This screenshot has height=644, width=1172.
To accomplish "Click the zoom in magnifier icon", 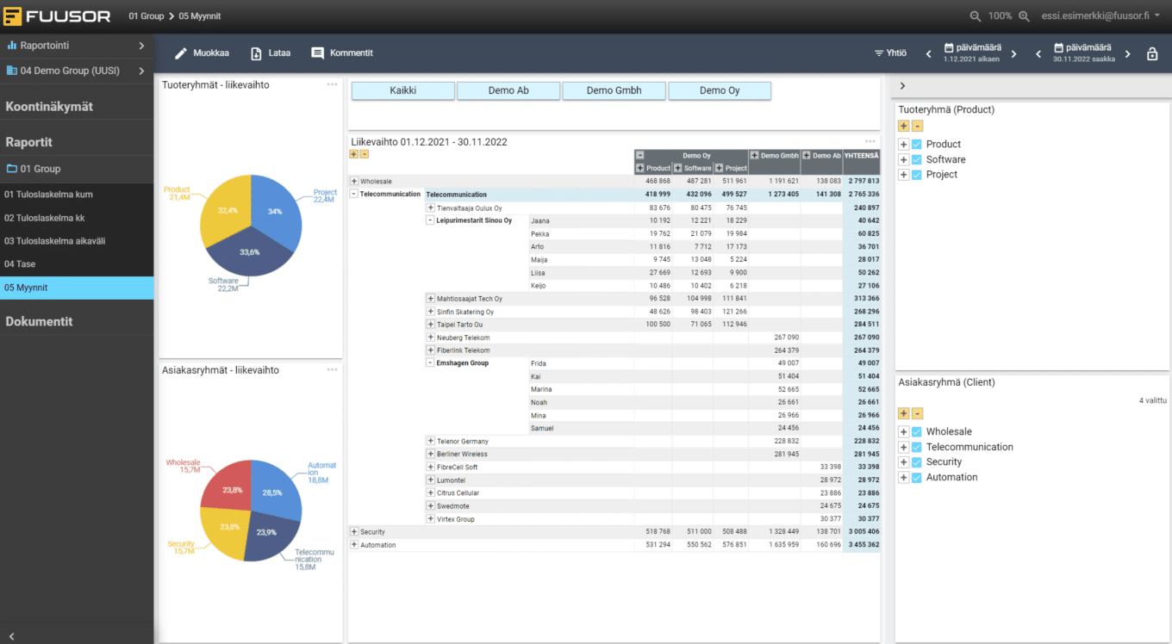I will tap(1025, 16).
